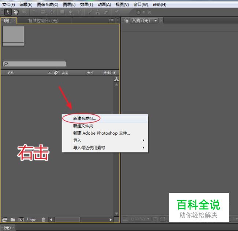238x231 pixels.
Task: Click the horizontal scrollbar left arrow
Action: pyautogui.click(x=51, y=220)
